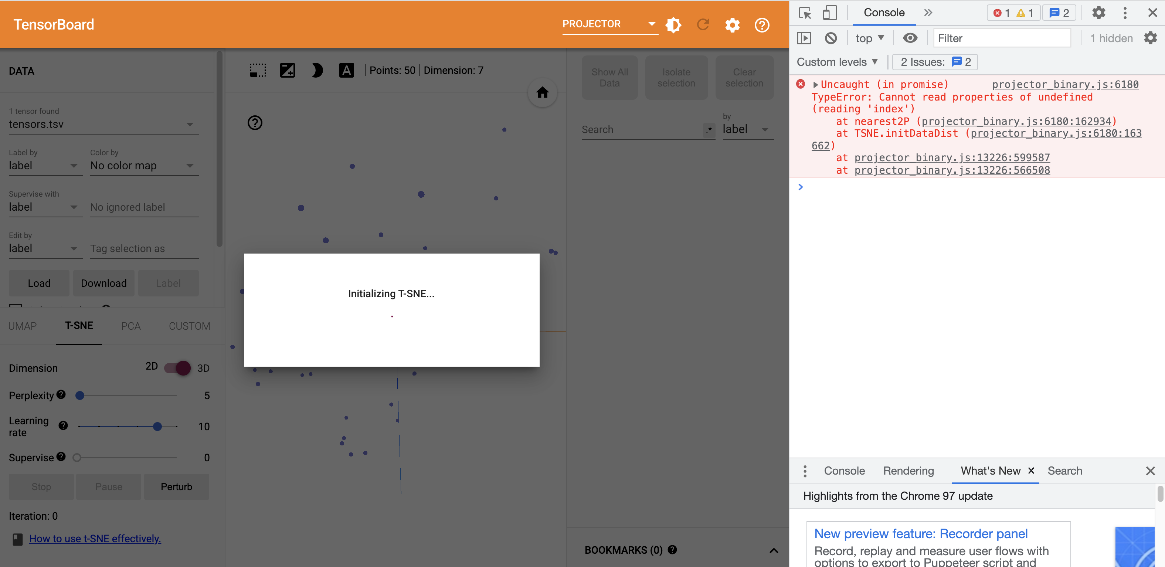Enable the label text display with the A icon

pos(346,70)
